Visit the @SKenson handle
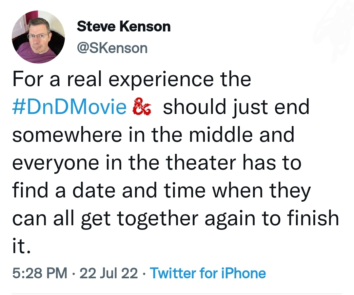 coord(112,48)
